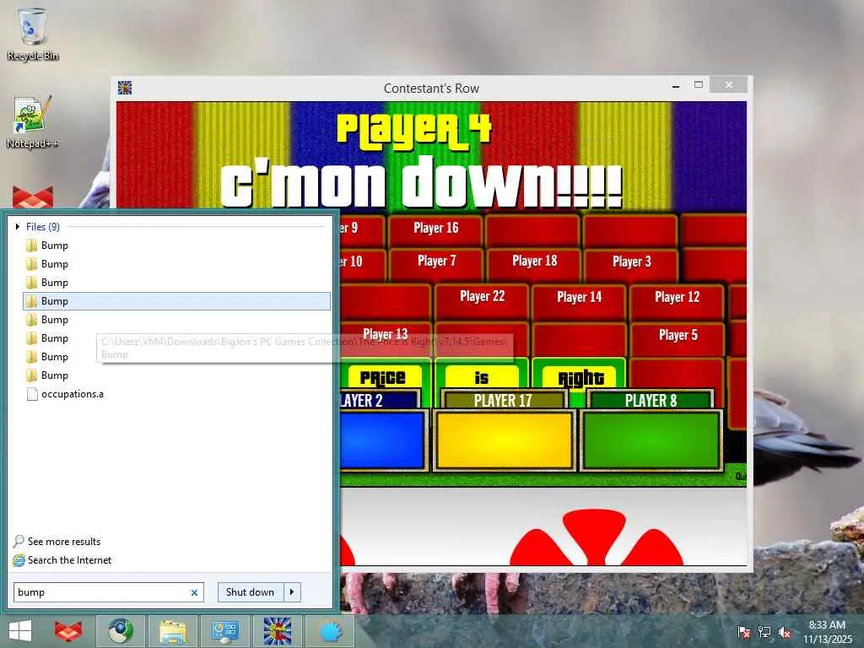The image size is (864, 648).
Task: Click the muted volume tray icon
Action: tap(785, 632)
